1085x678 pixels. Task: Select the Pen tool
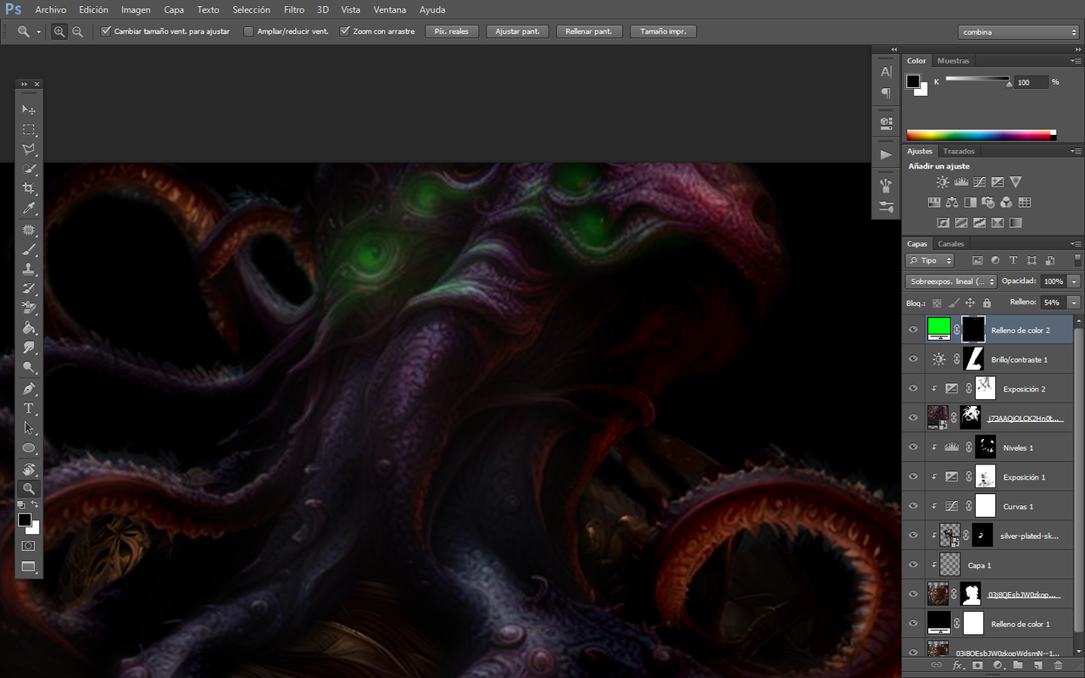[29, 389]
